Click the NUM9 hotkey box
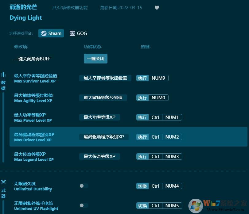249x214 pixels. pyautogui.click(x=158, y=78)
